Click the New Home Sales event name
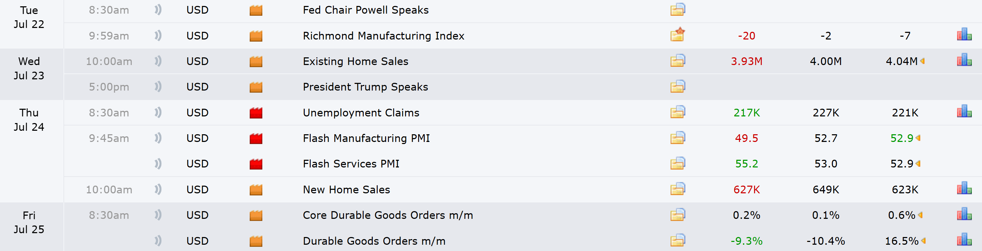Screen dimensions: 982x251 tap(346, 189)
